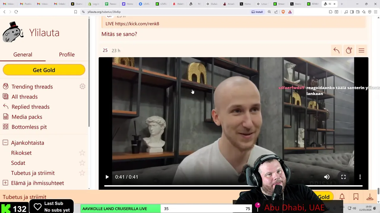The width and height of the screenshot is (380, 213).
Task: Go to Replied threads
Action: [x=31, y=107]
